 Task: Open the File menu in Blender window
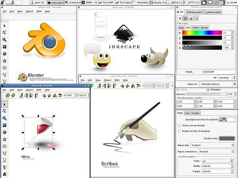[x=5, y=11]
